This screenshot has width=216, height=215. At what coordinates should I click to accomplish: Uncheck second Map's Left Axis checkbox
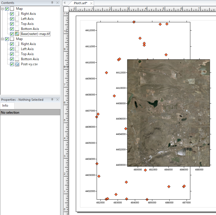point(12,49)
